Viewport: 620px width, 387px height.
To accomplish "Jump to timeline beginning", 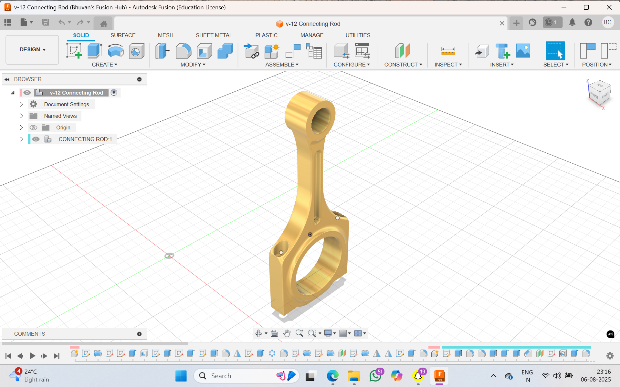I will pyautogui.click(x=8, y=356).
